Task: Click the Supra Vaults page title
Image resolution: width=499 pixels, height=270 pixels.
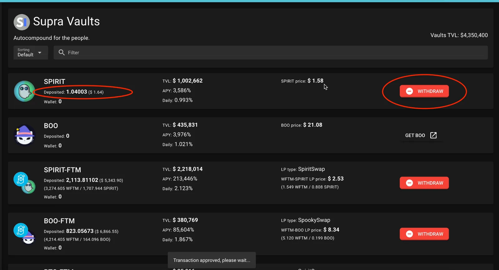Action: click(x=66, y=21)
